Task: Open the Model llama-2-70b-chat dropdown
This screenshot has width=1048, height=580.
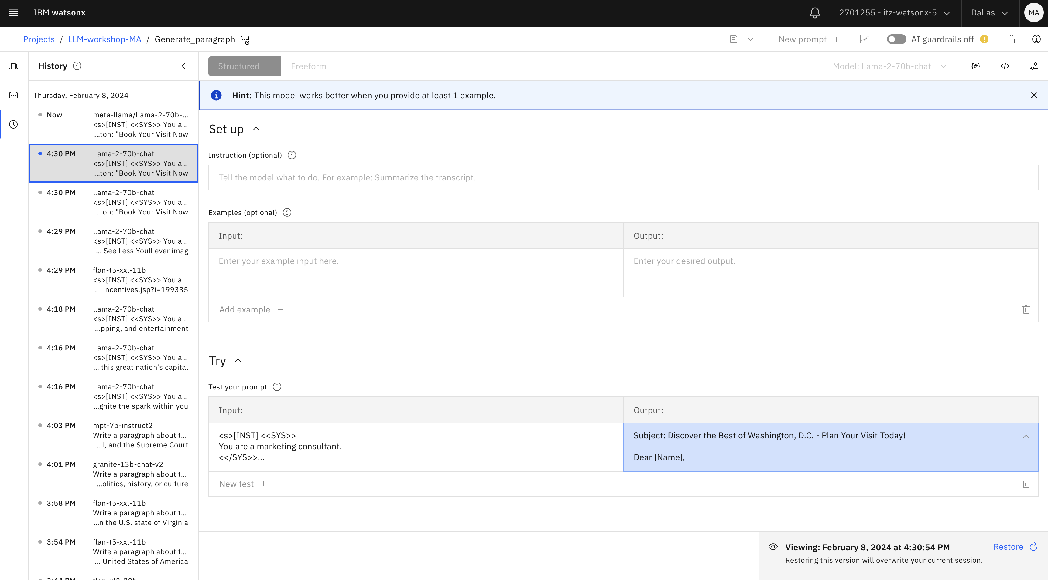Action: coord(889,66)
